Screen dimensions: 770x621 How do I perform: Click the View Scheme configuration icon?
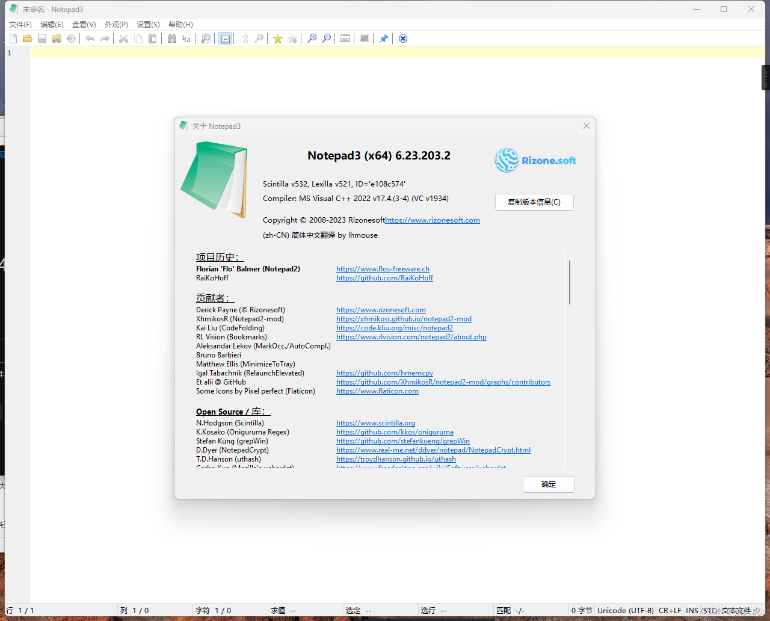pos(345,39)
